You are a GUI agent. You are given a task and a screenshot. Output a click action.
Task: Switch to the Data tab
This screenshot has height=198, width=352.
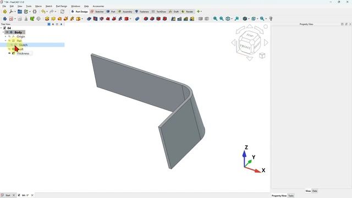click(x=315, y=191)
